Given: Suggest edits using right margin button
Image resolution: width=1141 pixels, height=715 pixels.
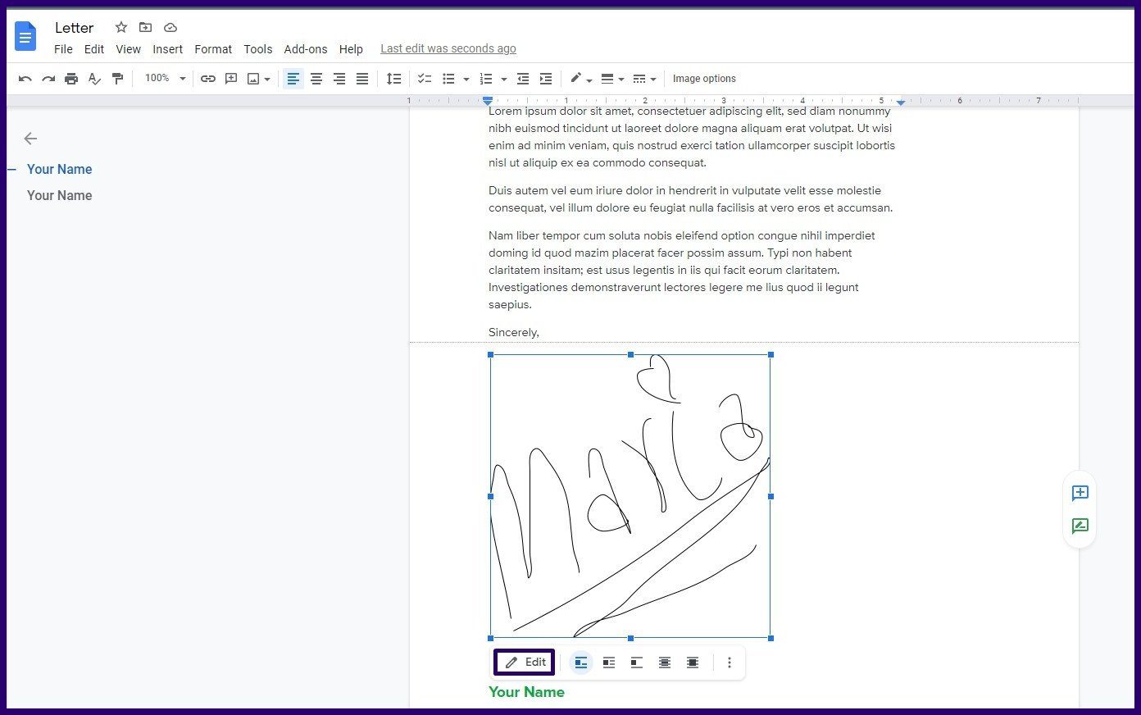Looking at the screenshot, I should coord(1080,526).
